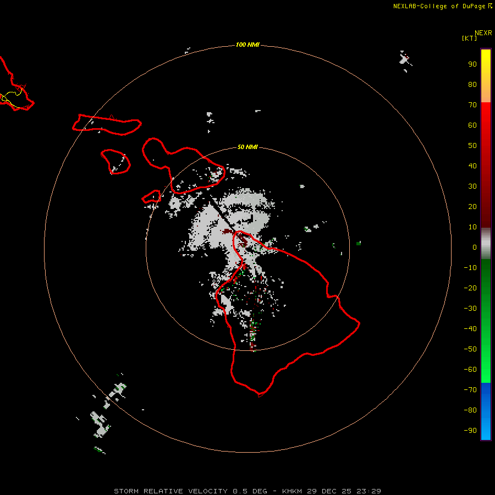Click the 40 value on velocity scale
This screenshot has height=495, width=495.
472,166
